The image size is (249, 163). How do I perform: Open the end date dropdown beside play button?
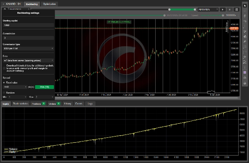(208, 10)
